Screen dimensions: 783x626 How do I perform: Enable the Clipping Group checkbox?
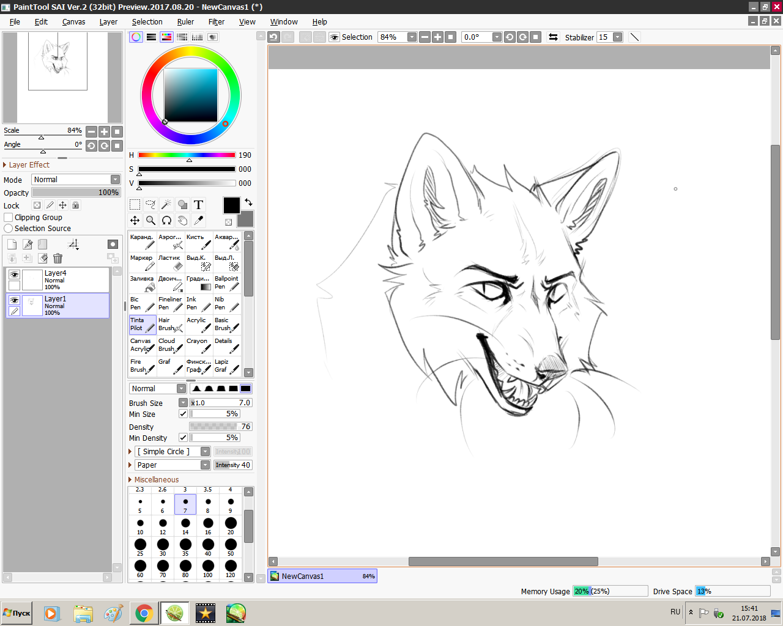(x=9, y=218)
